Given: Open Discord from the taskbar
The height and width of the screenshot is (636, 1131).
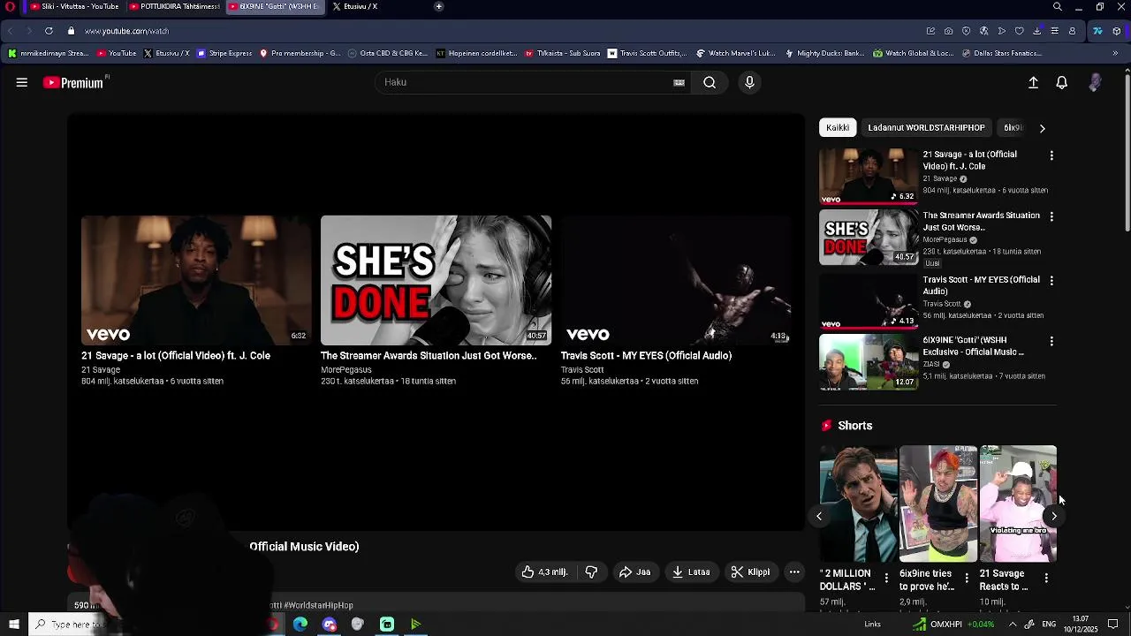Looking at the screenshot, I should [x=330, y=625].
